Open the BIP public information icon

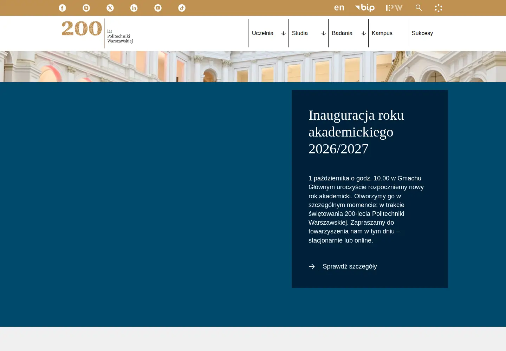[365, 8]
